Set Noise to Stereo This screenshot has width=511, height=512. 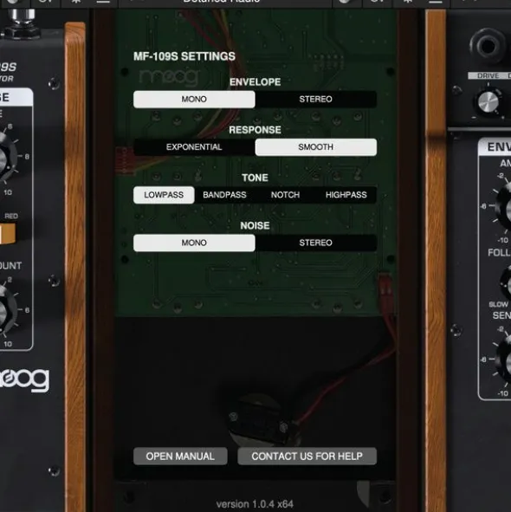tap(316, 243)
